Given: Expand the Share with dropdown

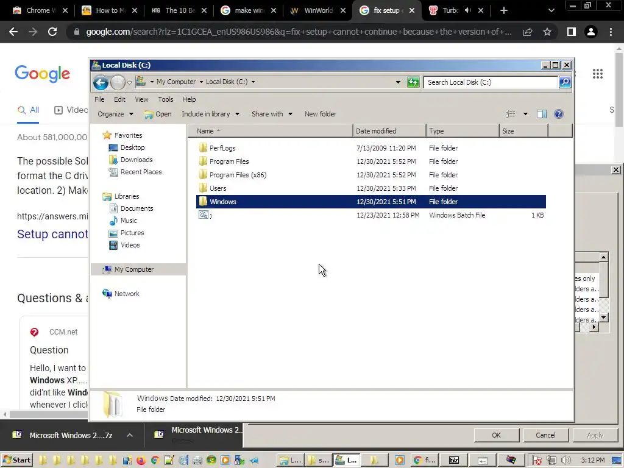Looking at the screenshot, I should [272, 114].
